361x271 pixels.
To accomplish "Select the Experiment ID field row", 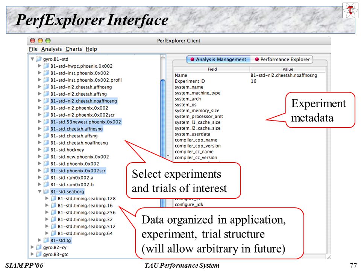I will (x=250, y=81).
